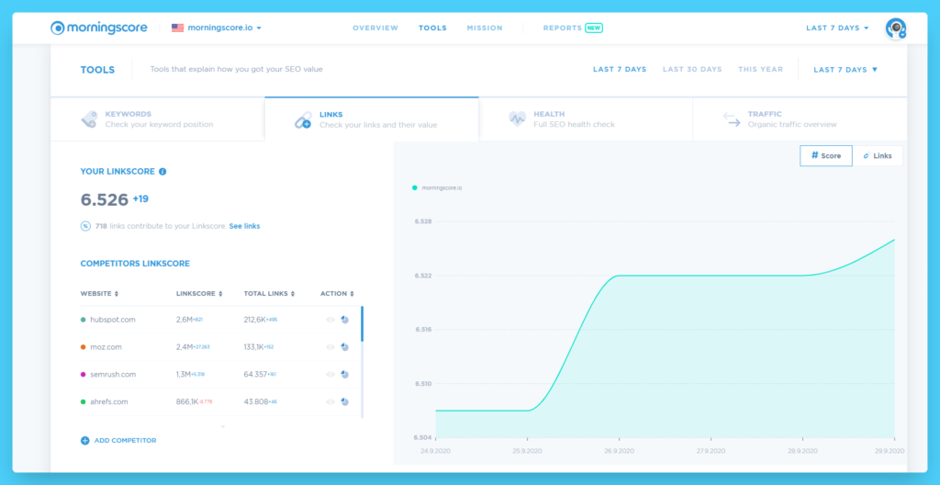Switch chart to Score view
The width and height of the screenshot is (940, 485).
coord(826,155)
